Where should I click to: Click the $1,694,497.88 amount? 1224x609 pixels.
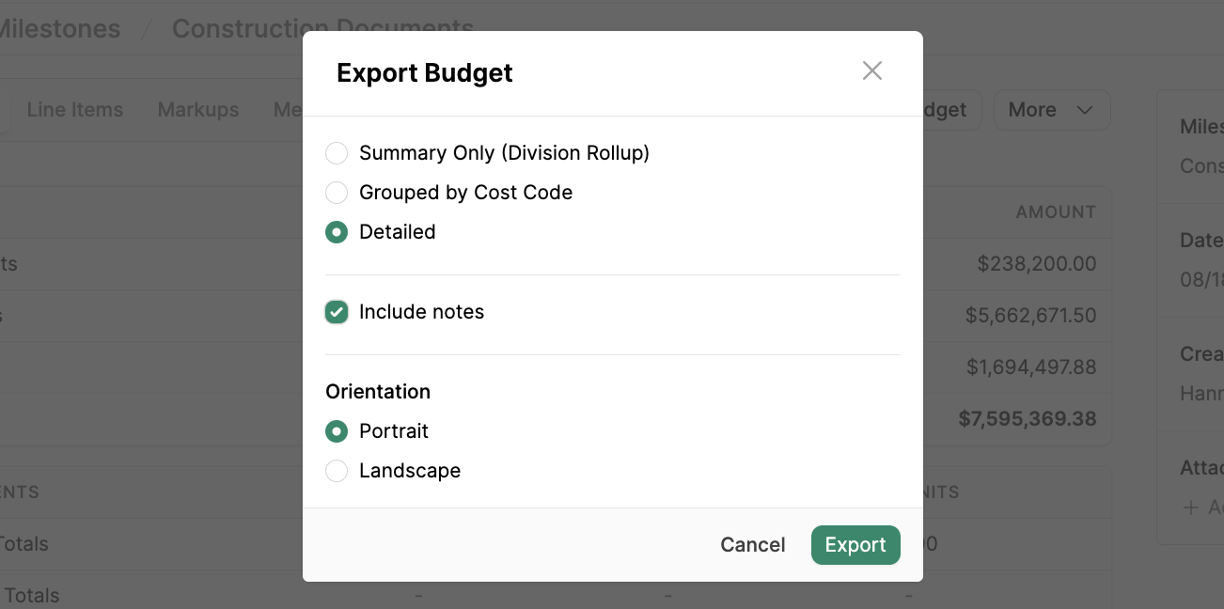[1031, 367]
